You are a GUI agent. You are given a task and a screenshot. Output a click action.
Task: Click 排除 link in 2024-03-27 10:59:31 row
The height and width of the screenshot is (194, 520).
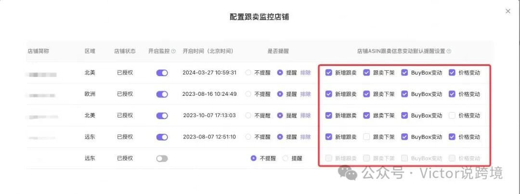(305, 73)
